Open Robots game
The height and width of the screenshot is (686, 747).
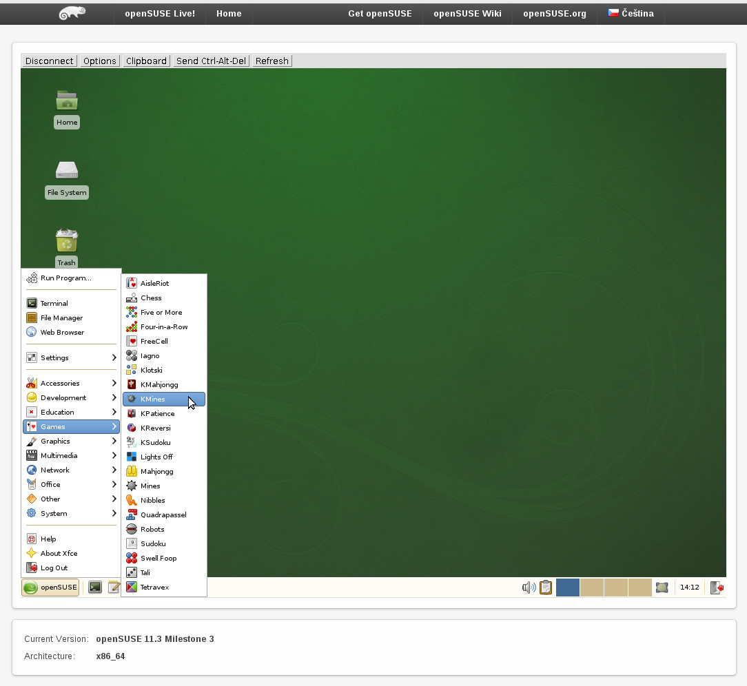(165, 530)
